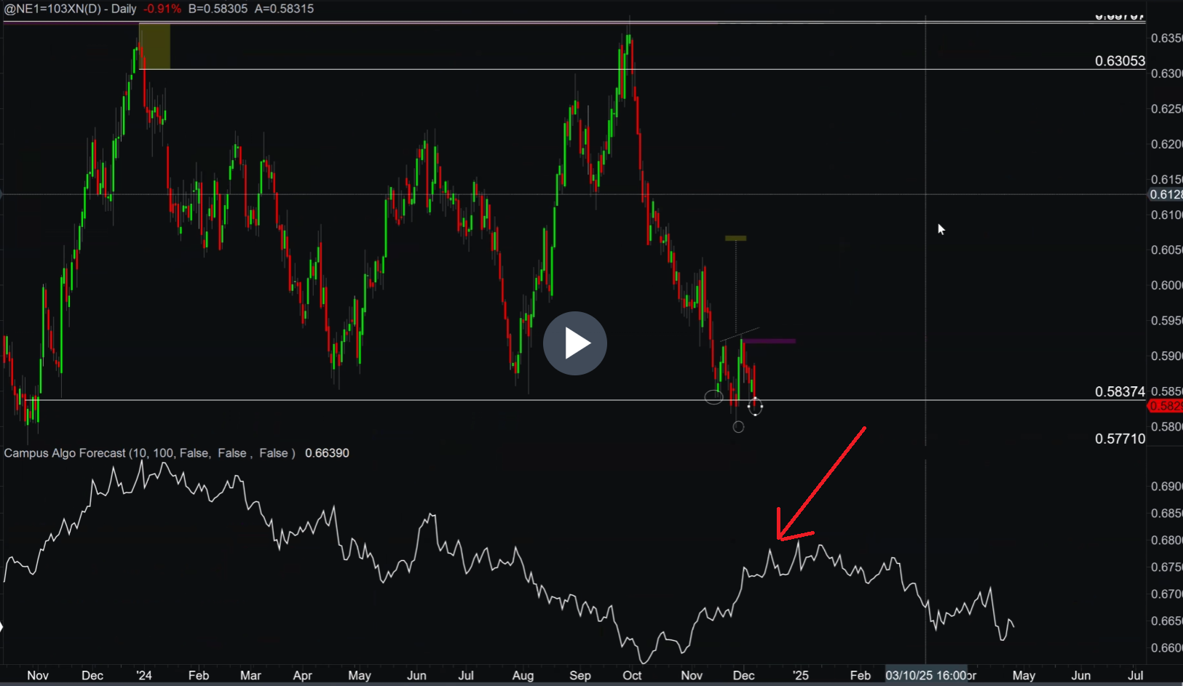Viewport: 1183px width, 686px height.
Task: Select the small circle below December low
Action: pyautogui.click(x=738, y=427)
